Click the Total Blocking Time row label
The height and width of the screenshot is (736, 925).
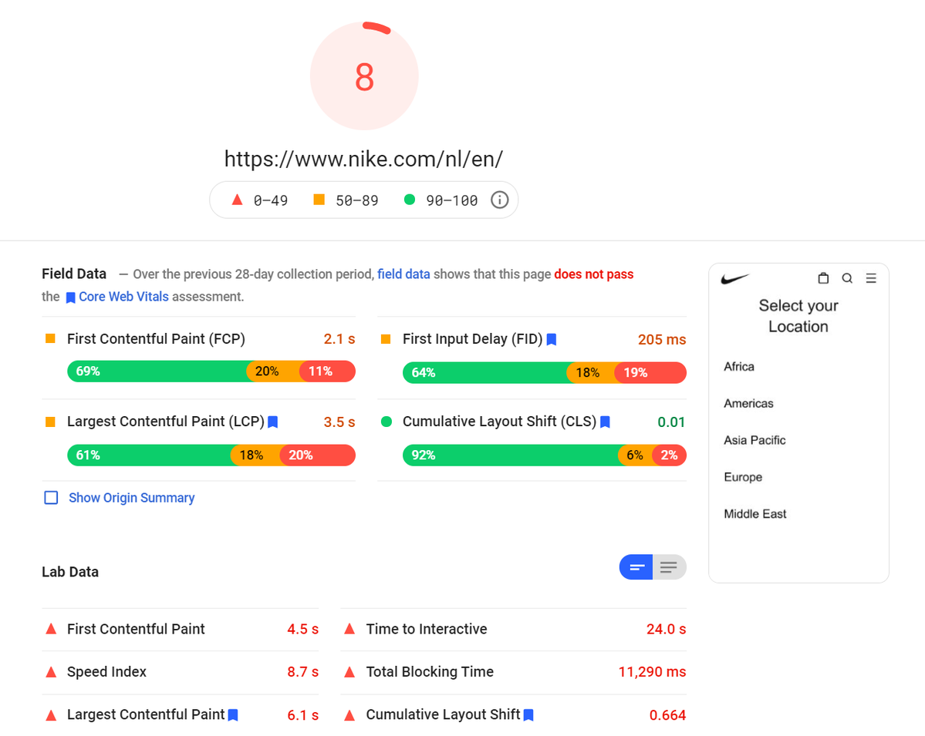[430, 672]
